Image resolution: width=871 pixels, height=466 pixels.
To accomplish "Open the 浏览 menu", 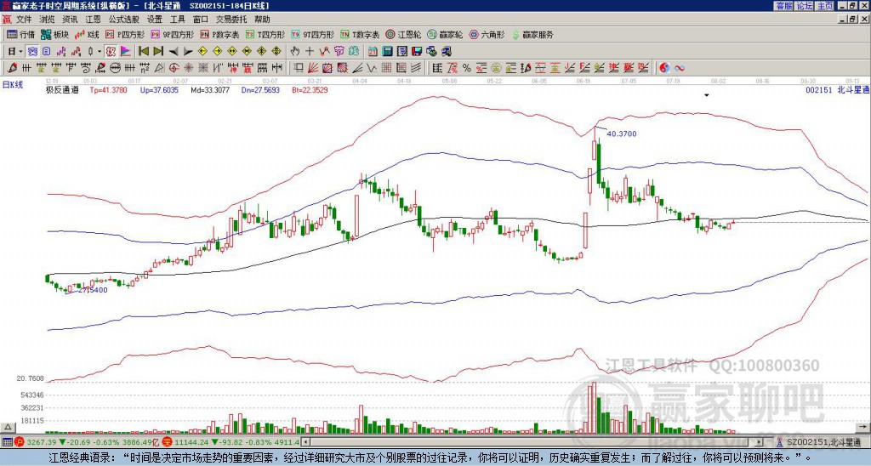I will pyautogui.click(x=48, y=20).
